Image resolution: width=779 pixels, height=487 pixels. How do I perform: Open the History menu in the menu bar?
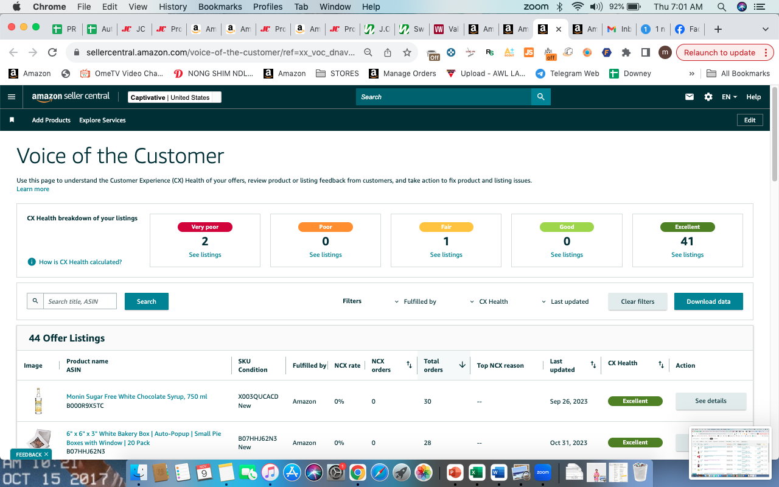173,7
